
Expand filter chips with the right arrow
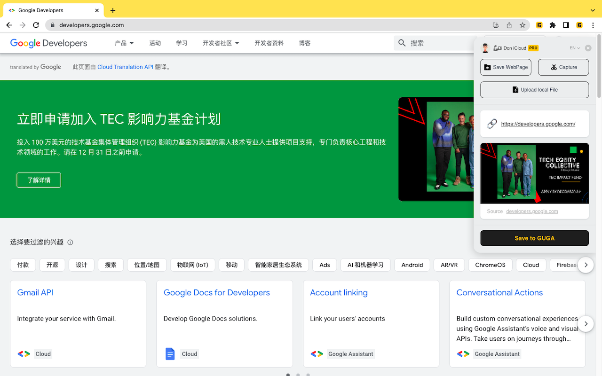tap(586, 265)
